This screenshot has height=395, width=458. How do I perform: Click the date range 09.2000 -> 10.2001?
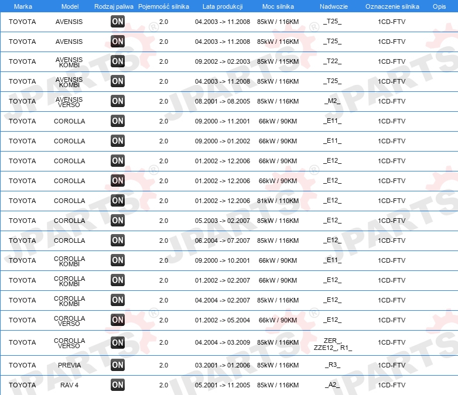pos(223,260)
